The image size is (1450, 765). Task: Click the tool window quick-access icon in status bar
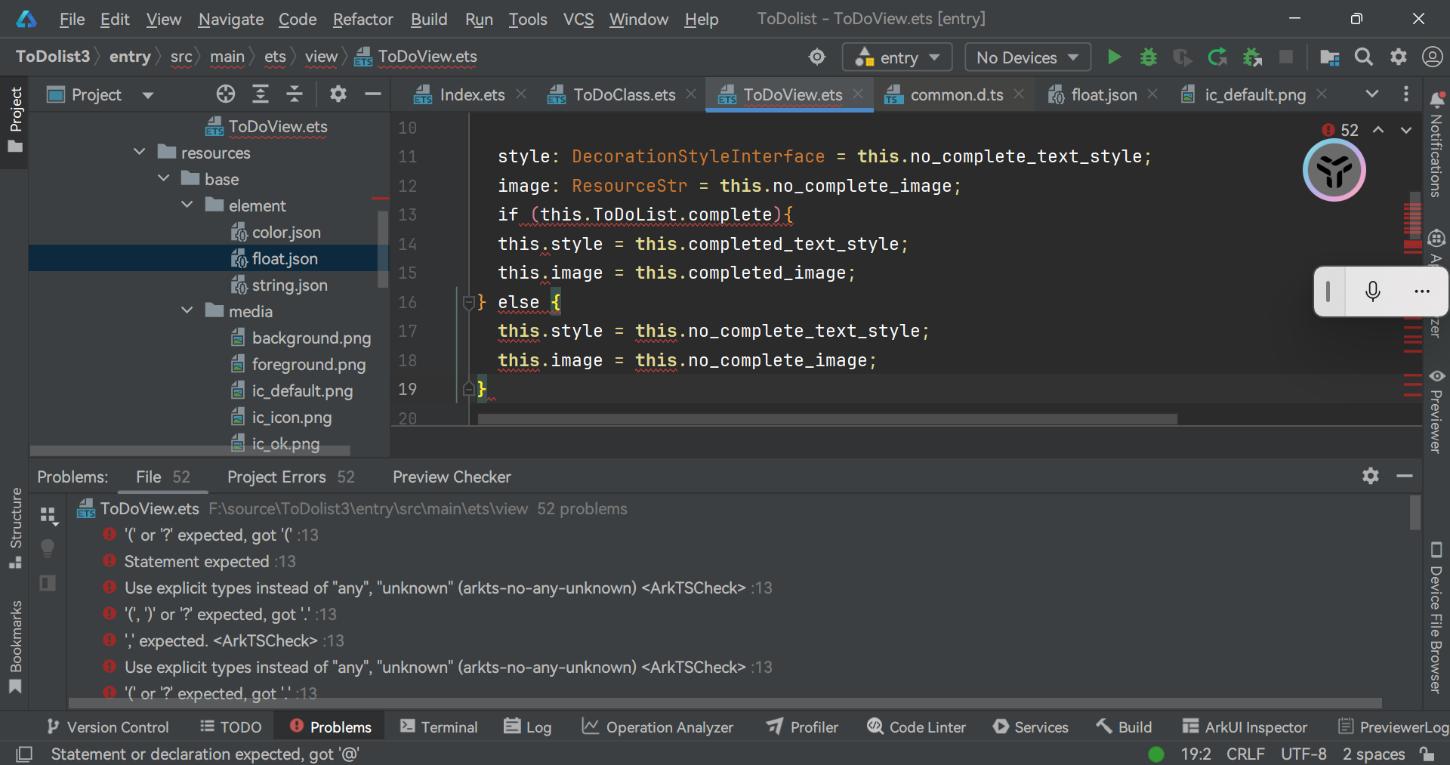pos(24,754)
